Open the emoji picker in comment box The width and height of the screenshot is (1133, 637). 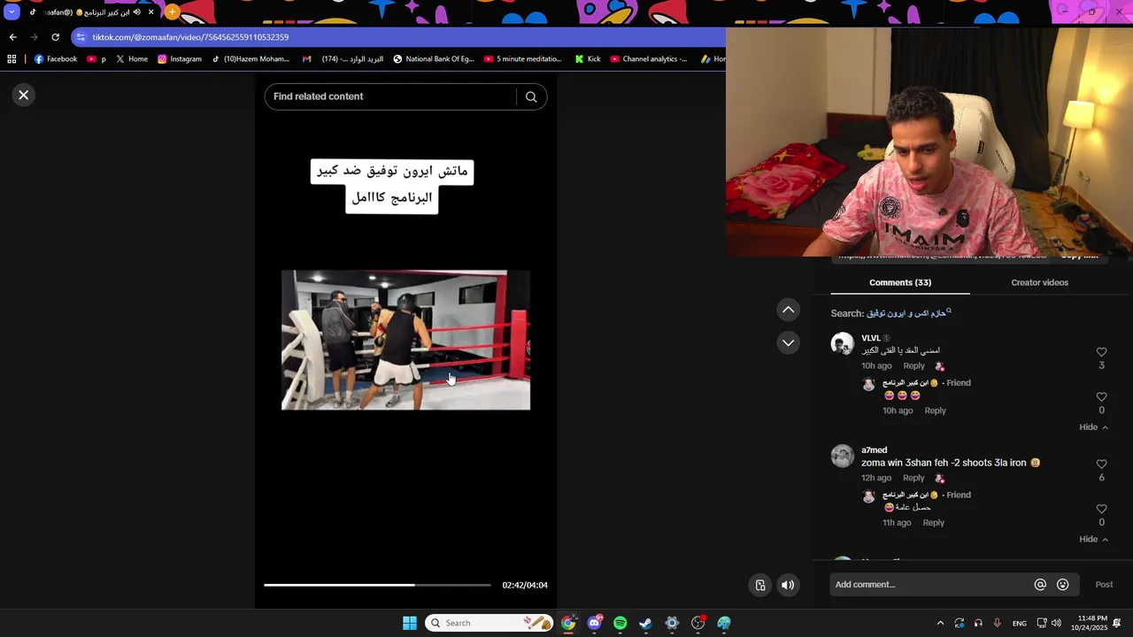1063,585
